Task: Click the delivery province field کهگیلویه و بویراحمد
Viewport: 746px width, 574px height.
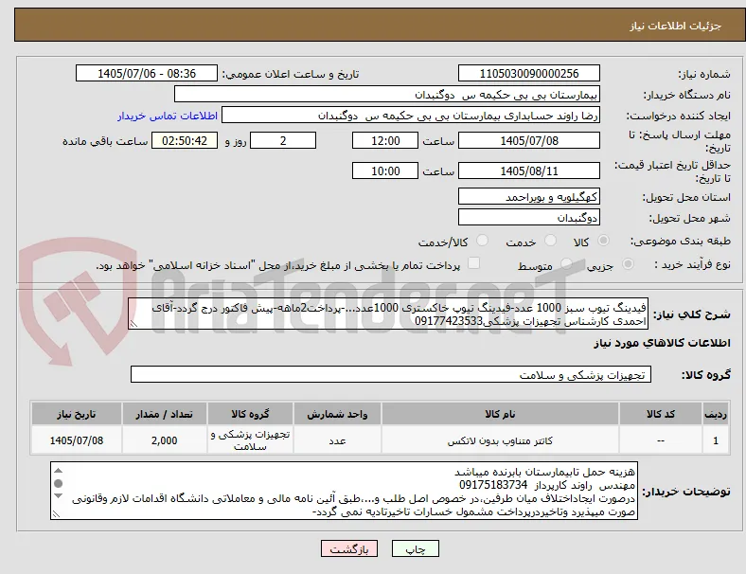Action: 529,197
